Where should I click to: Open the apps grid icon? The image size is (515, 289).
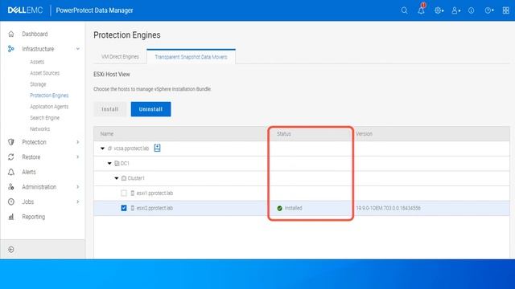(506, 10)
